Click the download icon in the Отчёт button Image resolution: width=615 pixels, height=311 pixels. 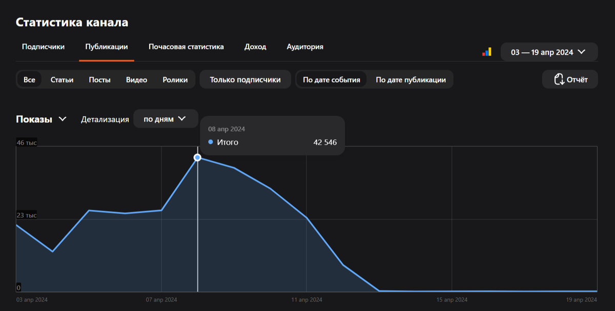pos(559,79)
